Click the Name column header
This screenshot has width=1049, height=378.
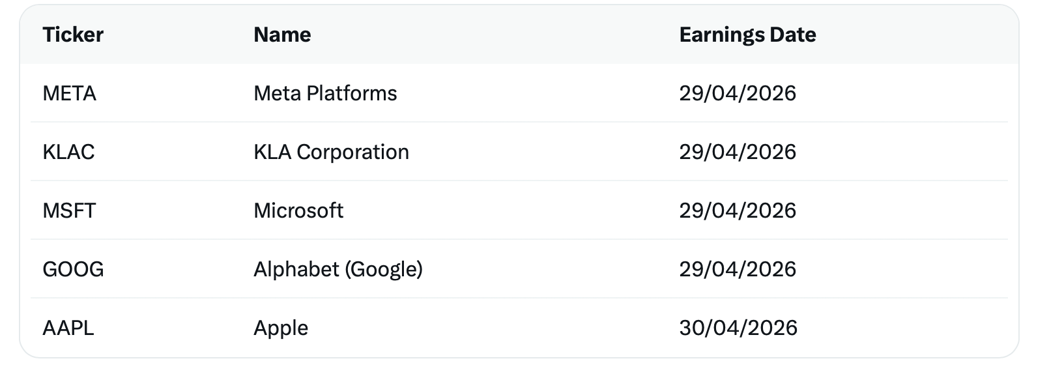pos(282,35)
